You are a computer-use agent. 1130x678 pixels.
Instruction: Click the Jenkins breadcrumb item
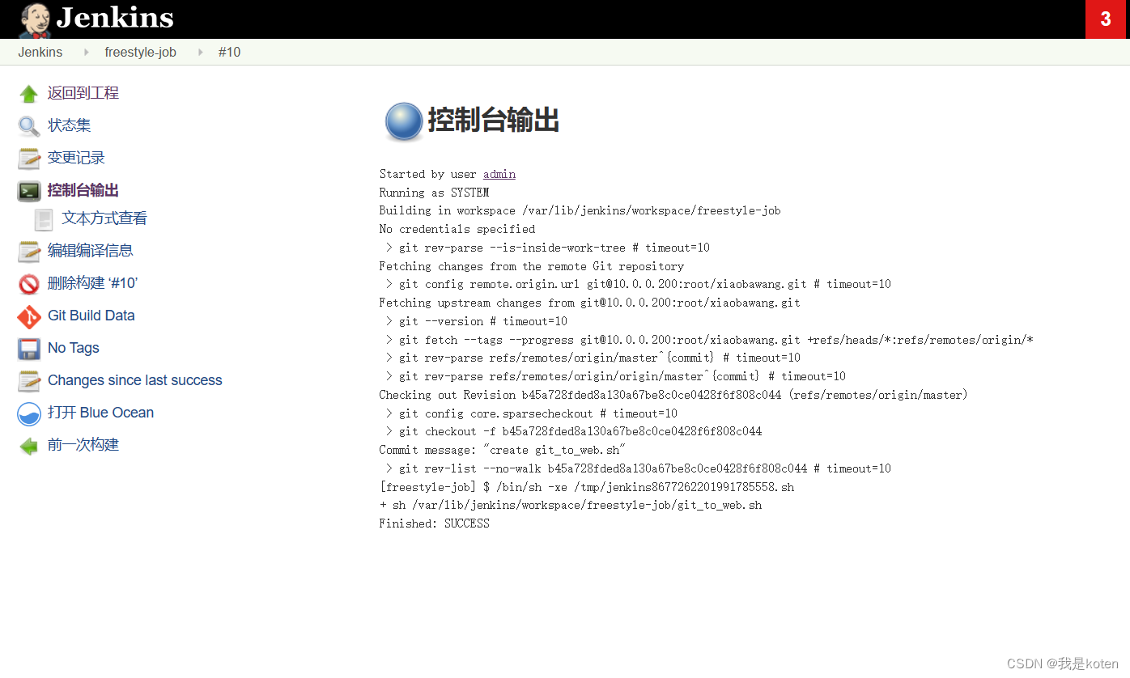[x=40, y=52]
